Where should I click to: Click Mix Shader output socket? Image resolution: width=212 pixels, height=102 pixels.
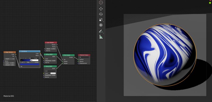tap(74, 57)
